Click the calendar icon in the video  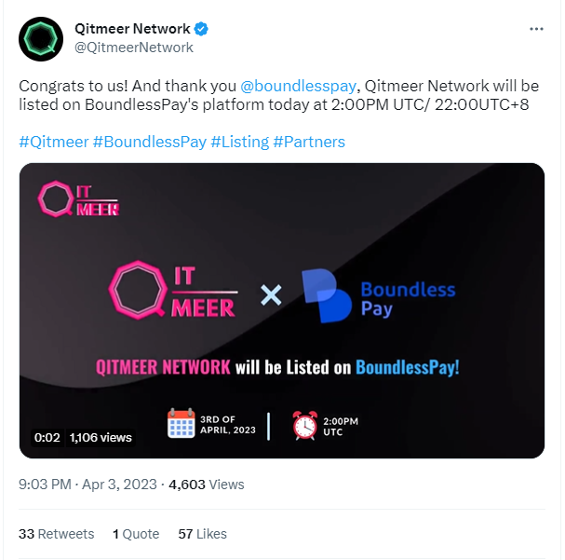181,423
